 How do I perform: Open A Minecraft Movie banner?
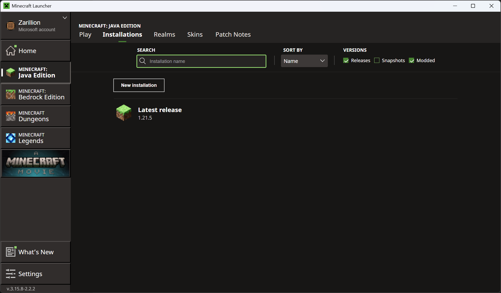[36, 163]
